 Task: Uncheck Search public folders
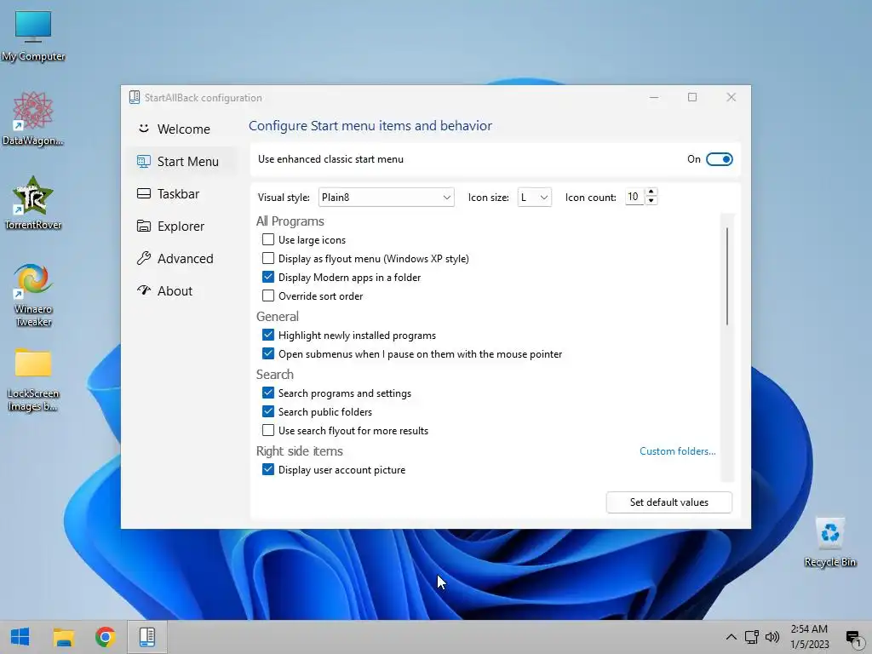point(268,411)
